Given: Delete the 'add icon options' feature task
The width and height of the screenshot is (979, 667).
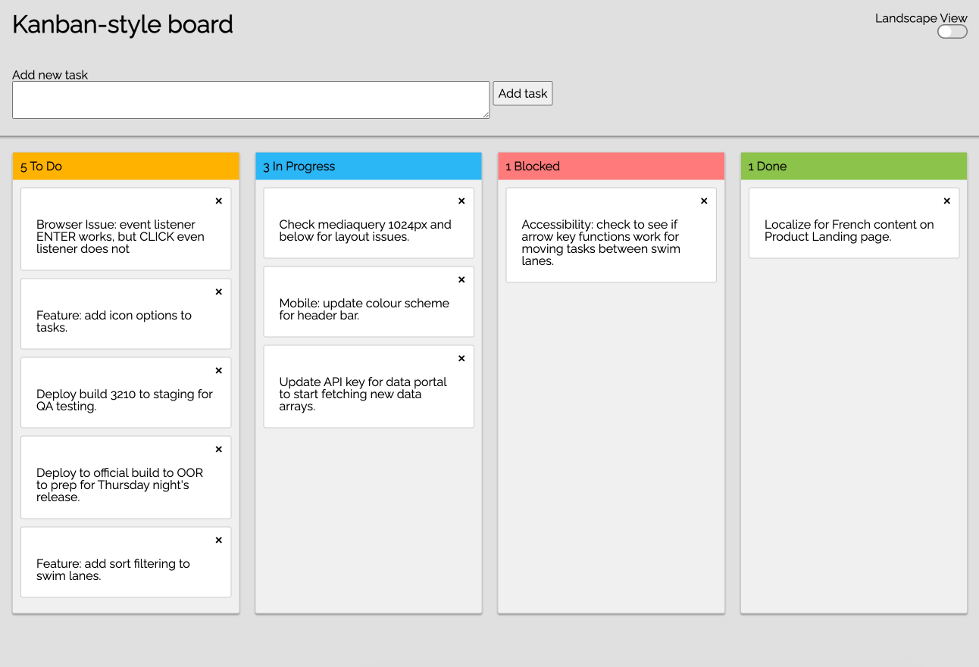Looking at the screenshot, I should pos(219,292).
